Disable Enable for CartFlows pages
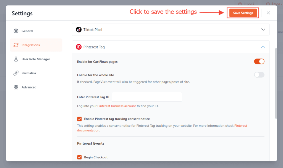The image size is (283, 168). pyautogui.click(x=259, y=61)
